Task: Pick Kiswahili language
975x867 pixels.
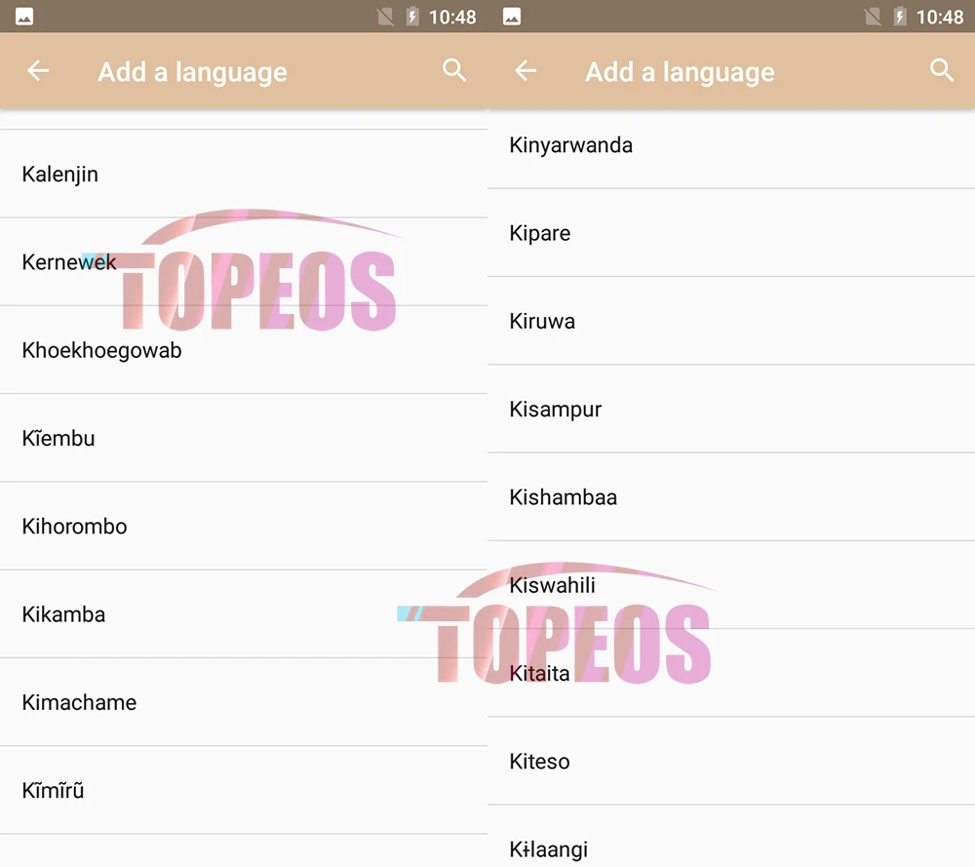Action: (x=731, y=584)
